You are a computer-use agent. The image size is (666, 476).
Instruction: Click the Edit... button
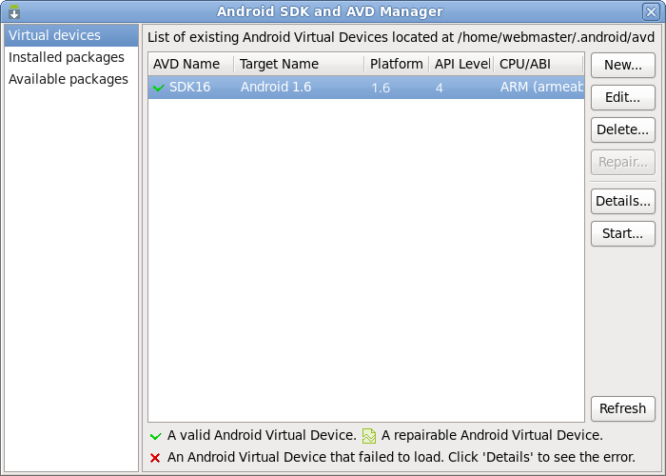622,97
